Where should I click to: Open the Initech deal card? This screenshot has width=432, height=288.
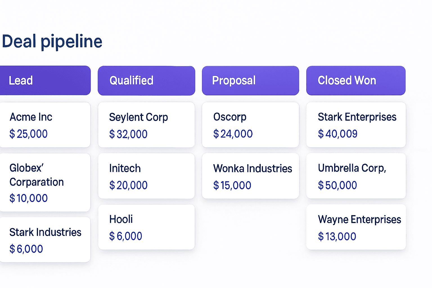pos(146,176)
